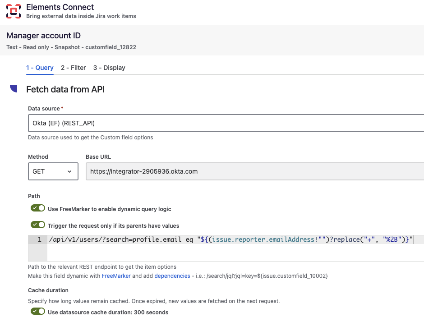The image size is (424, 331).
Task: Click the Cache duration label
Action: pos(48,290)
